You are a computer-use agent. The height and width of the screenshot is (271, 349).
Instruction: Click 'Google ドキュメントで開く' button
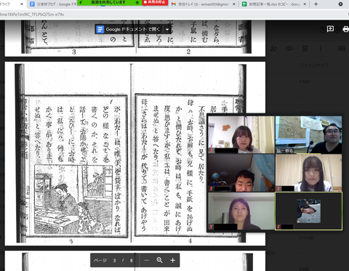[129, 29]
